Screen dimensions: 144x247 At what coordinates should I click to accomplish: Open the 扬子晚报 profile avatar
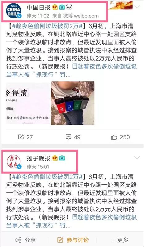(14, 162)
